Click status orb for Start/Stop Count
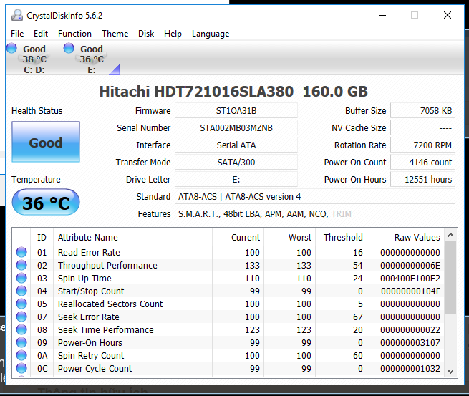Image resolution: width=469 pixels, height=396 pixels. [x=21, y=291]
